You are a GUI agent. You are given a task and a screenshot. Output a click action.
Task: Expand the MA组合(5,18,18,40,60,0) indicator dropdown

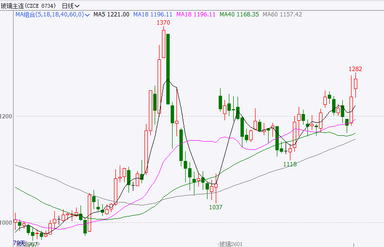[x=52, y=15]
